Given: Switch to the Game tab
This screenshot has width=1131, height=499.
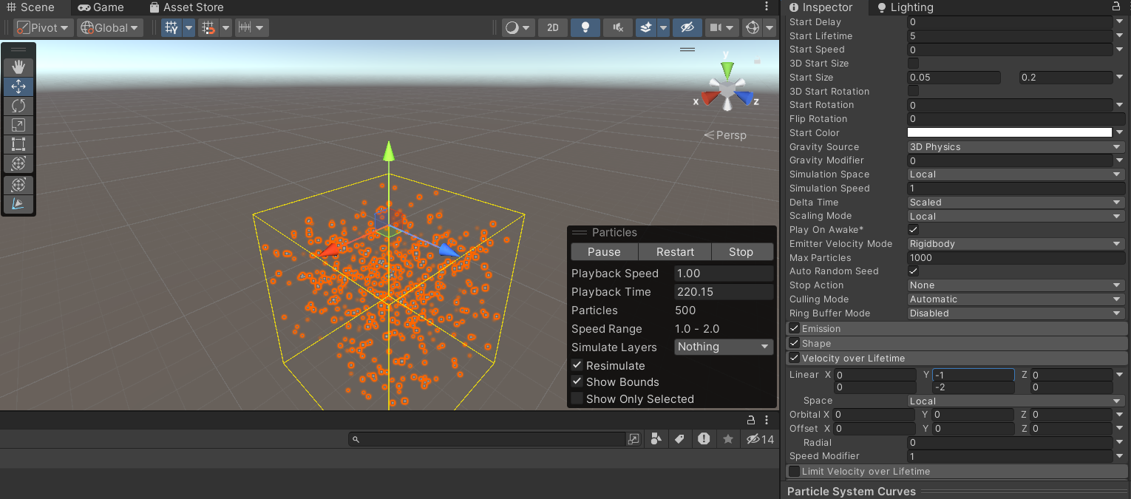Looking at the screenshot, I should (101, 7).
